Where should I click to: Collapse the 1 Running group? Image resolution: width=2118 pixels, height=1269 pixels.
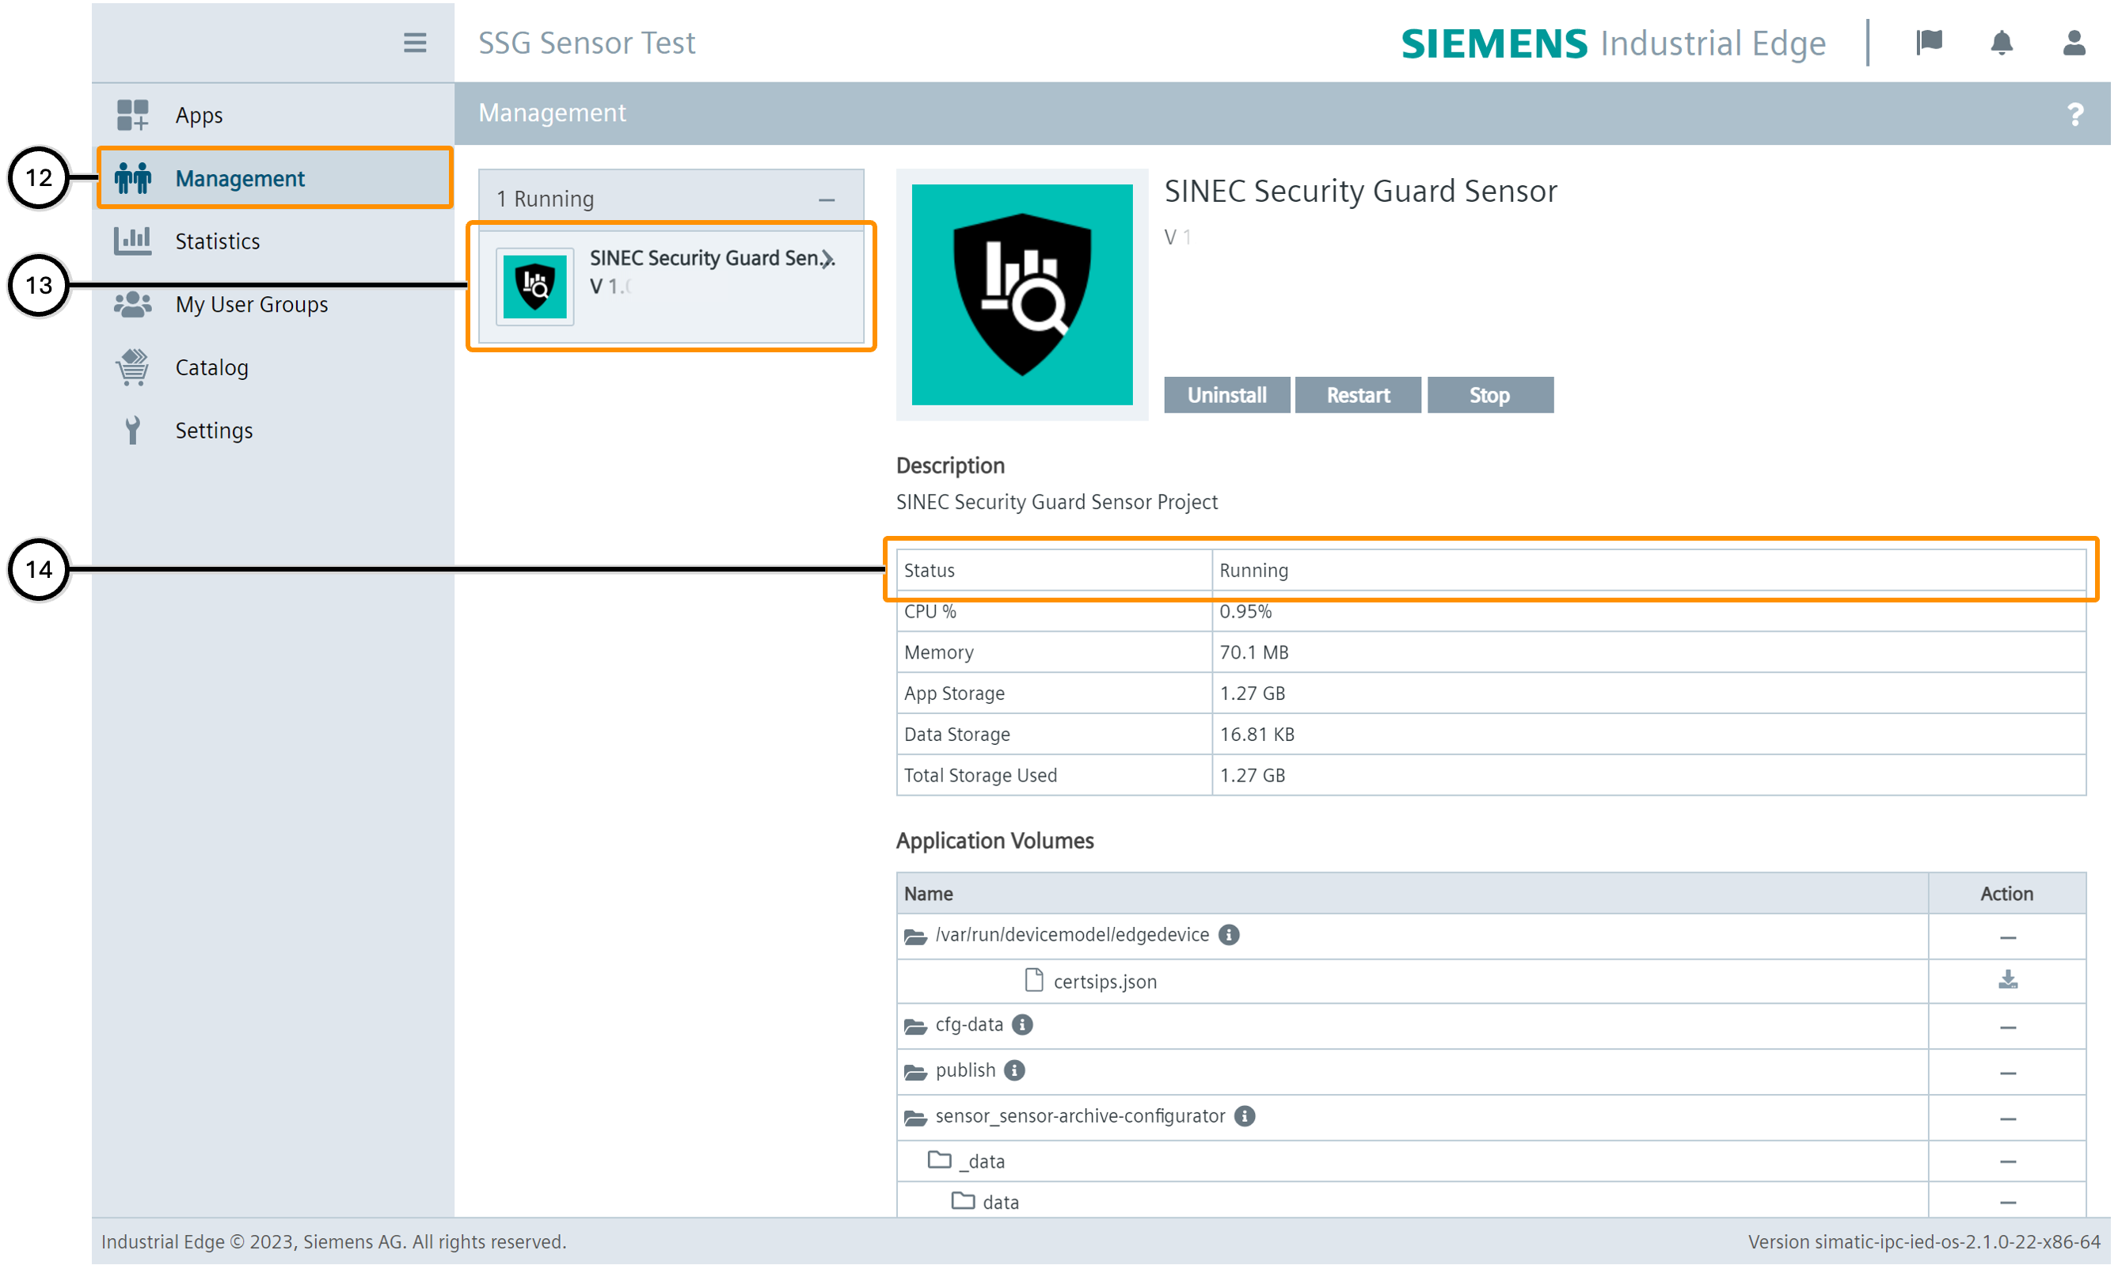coord(826,199)
